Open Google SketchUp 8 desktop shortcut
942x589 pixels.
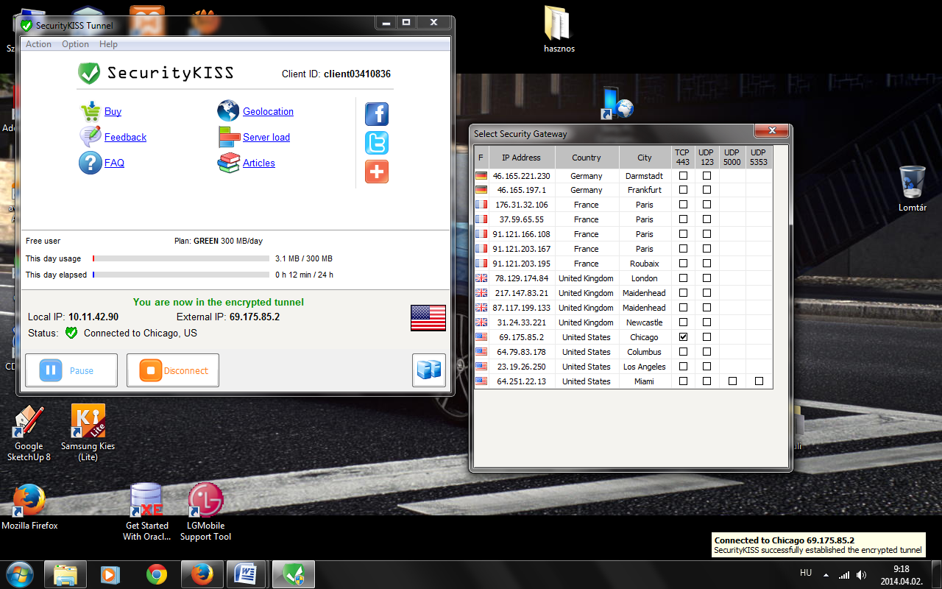tap(29, 433)
